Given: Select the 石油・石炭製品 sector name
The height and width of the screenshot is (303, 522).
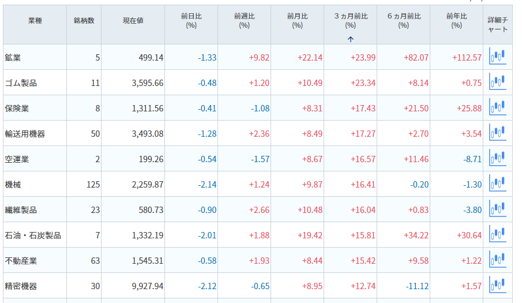Looking at the screenshot, I should click(33, 235).
